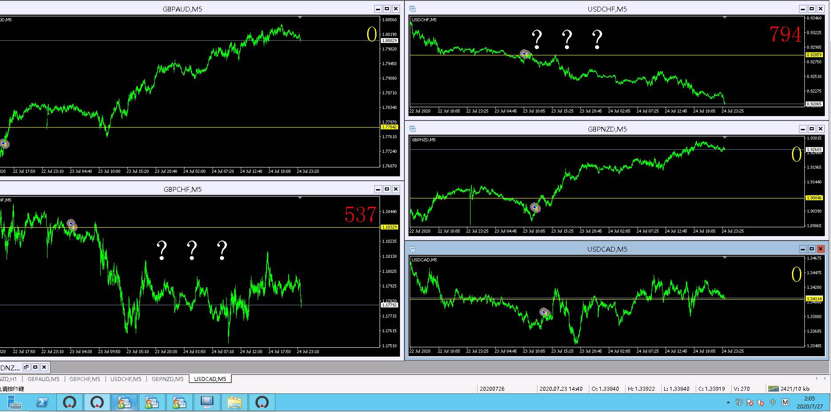Switch to the GBPAUD,M5 chart tab
The height and width of the screenshot is (412, 831).
(x=43, y=379)
